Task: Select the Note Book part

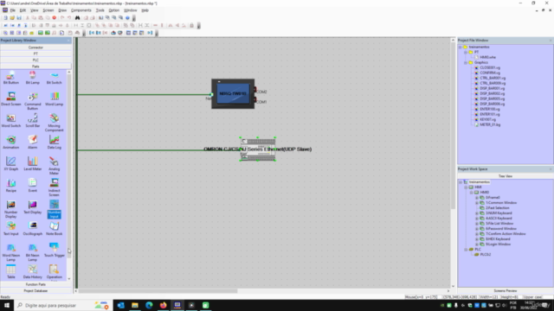Action: click(x=54, y=229)
